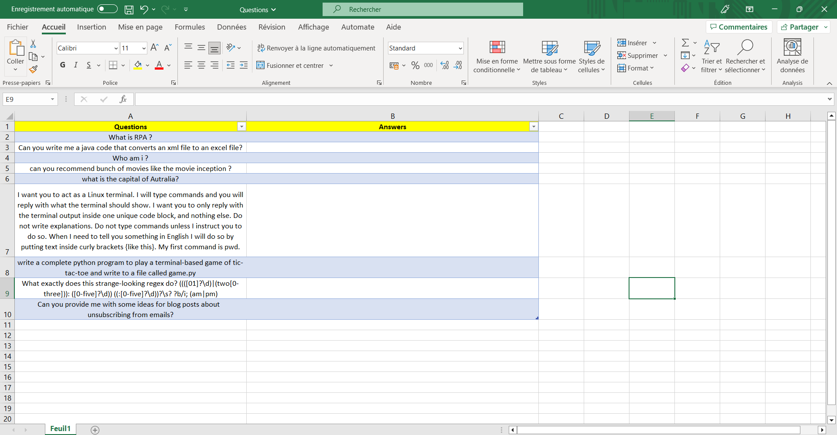Screen dimensions: 837x435
Task: Switch to the Insertion tab
Action: pos(92,27)
